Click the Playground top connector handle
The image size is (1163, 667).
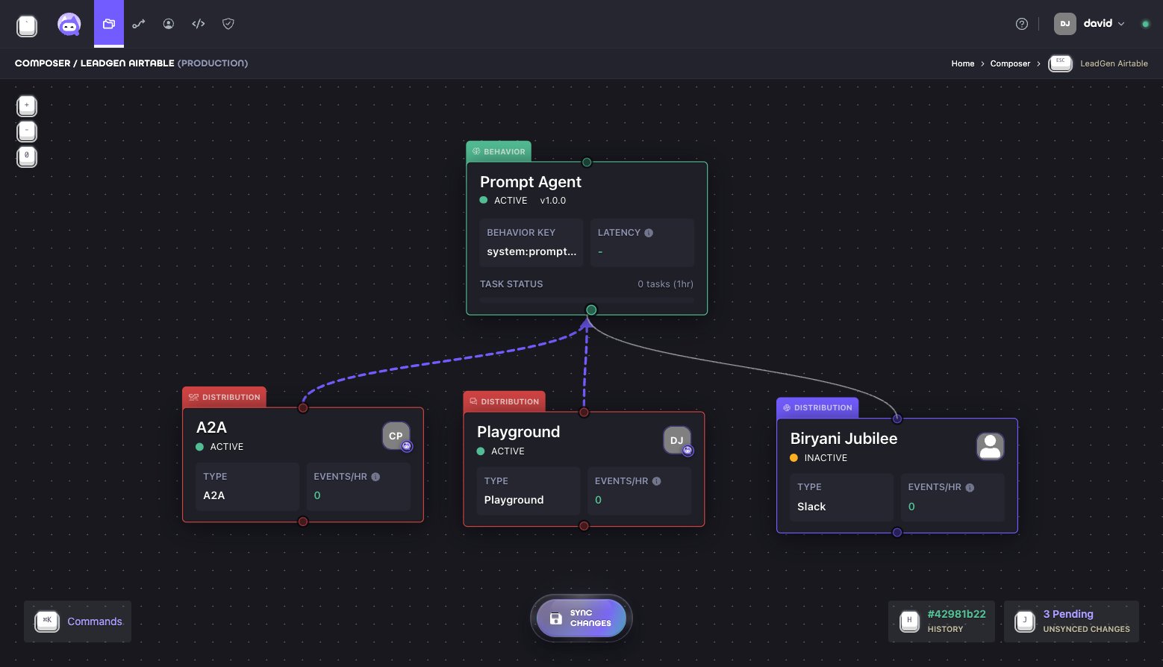(584, 412)
